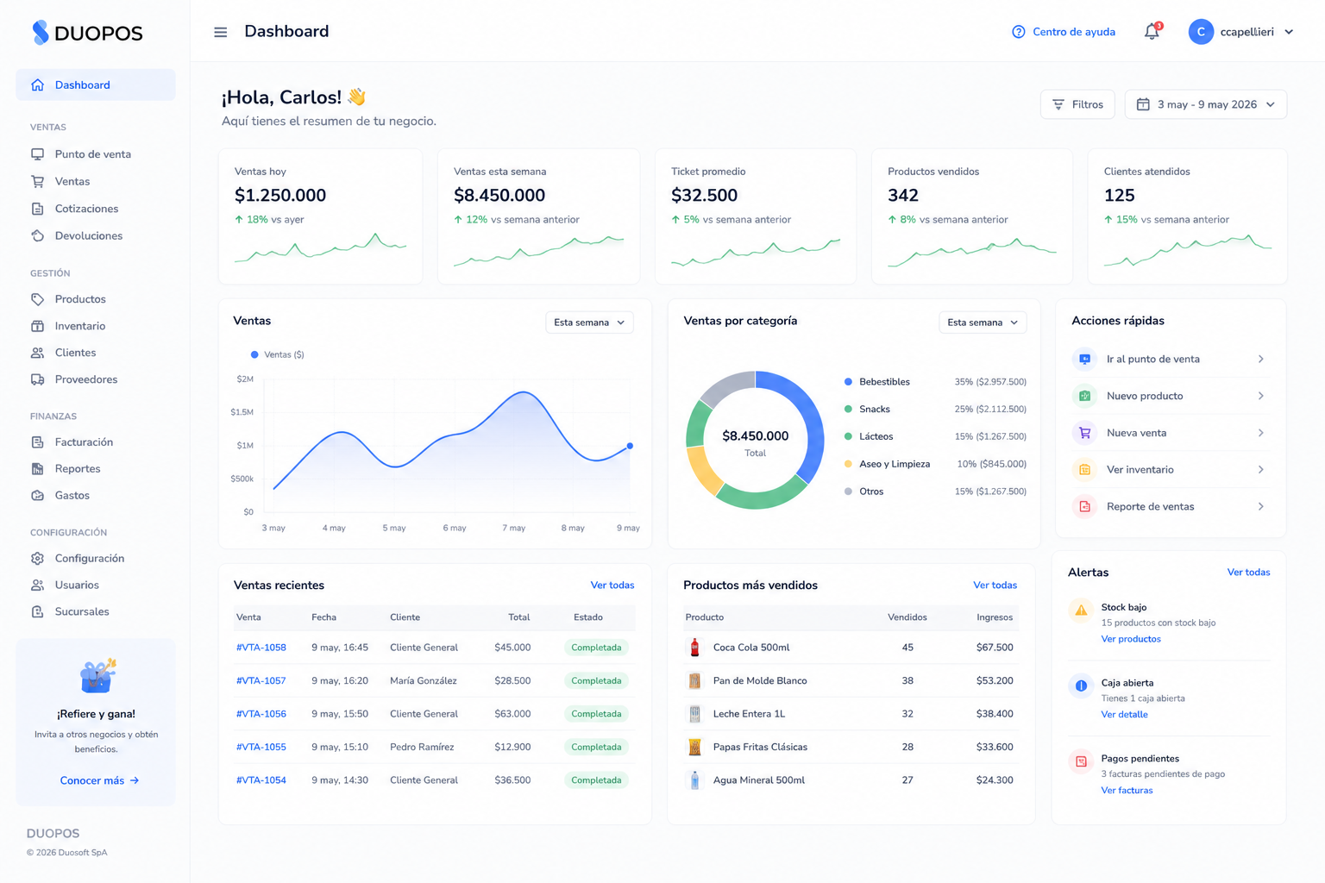1325x883 pixels.
Task: Click the Ir al punto de venta icon
Action: [x=1084, y=359]
